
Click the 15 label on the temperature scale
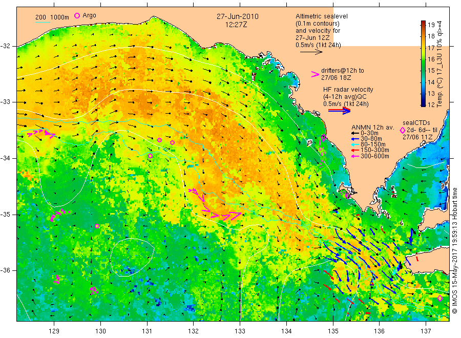[431, 71]
